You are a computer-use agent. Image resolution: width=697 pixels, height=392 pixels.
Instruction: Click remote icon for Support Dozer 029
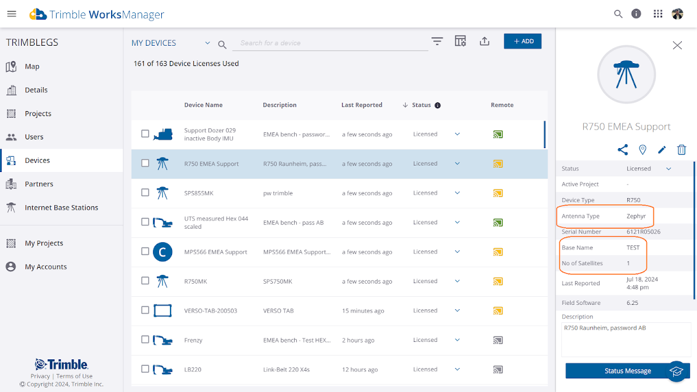click(x=498, y=134)
